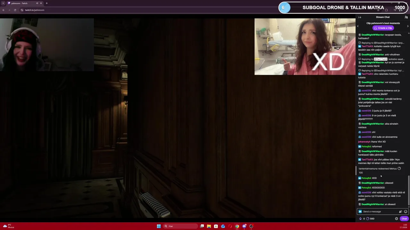Image resolution: width=410 pixels, height=230 pixels.
Task: Open Bits balance icon showing 0
Action: (x=362, y=219)
